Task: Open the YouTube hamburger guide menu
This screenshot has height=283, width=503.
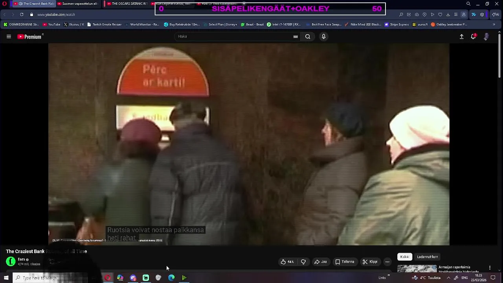Action: (x=9, y=37)
